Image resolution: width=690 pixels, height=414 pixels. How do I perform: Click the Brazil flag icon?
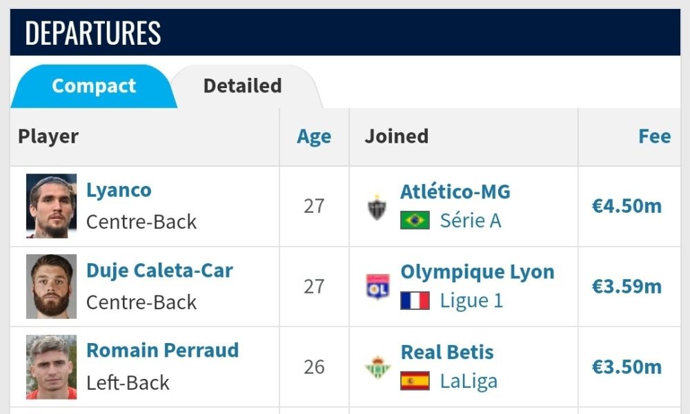click(415, 221)
